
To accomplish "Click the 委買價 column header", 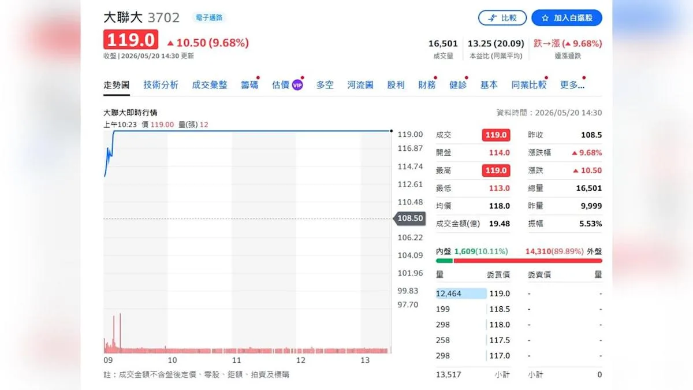I will (x=500, y=274).
